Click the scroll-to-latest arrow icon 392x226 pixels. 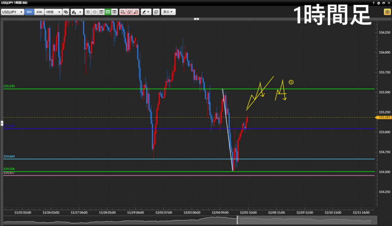tap(114, 12)
